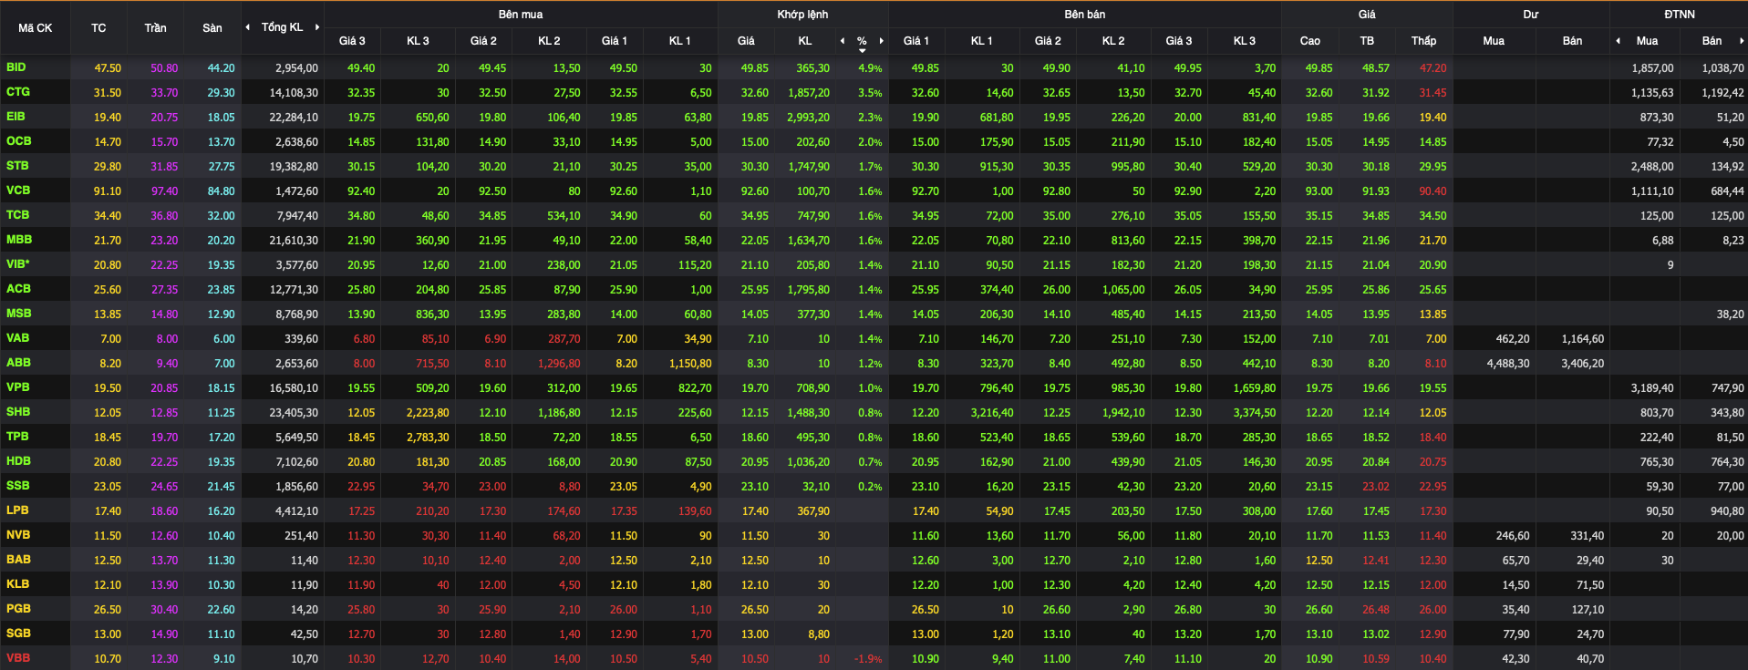Viewport: 1748px width, 670px height.
Task: Open the MBB stock symbol
Action: point(19,240)
